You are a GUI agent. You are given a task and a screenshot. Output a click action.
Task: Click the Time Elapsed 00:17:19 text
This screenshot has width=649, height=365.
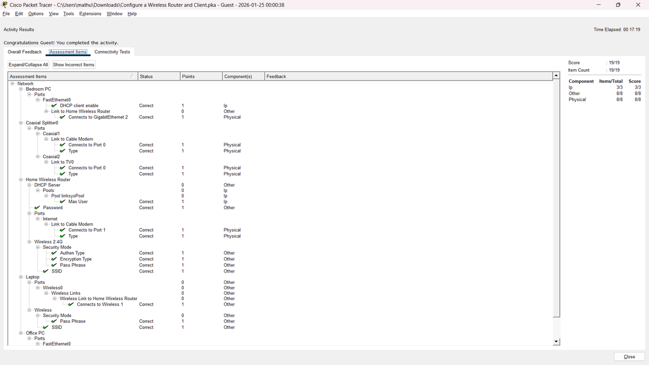pos(617,30)
